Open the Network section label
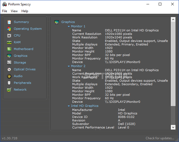This screenshot has width=179, height=142. [20, 90]
